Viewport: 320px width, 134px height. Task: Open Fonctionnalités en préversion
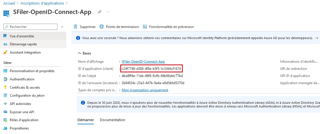click(x=168, y=27)
